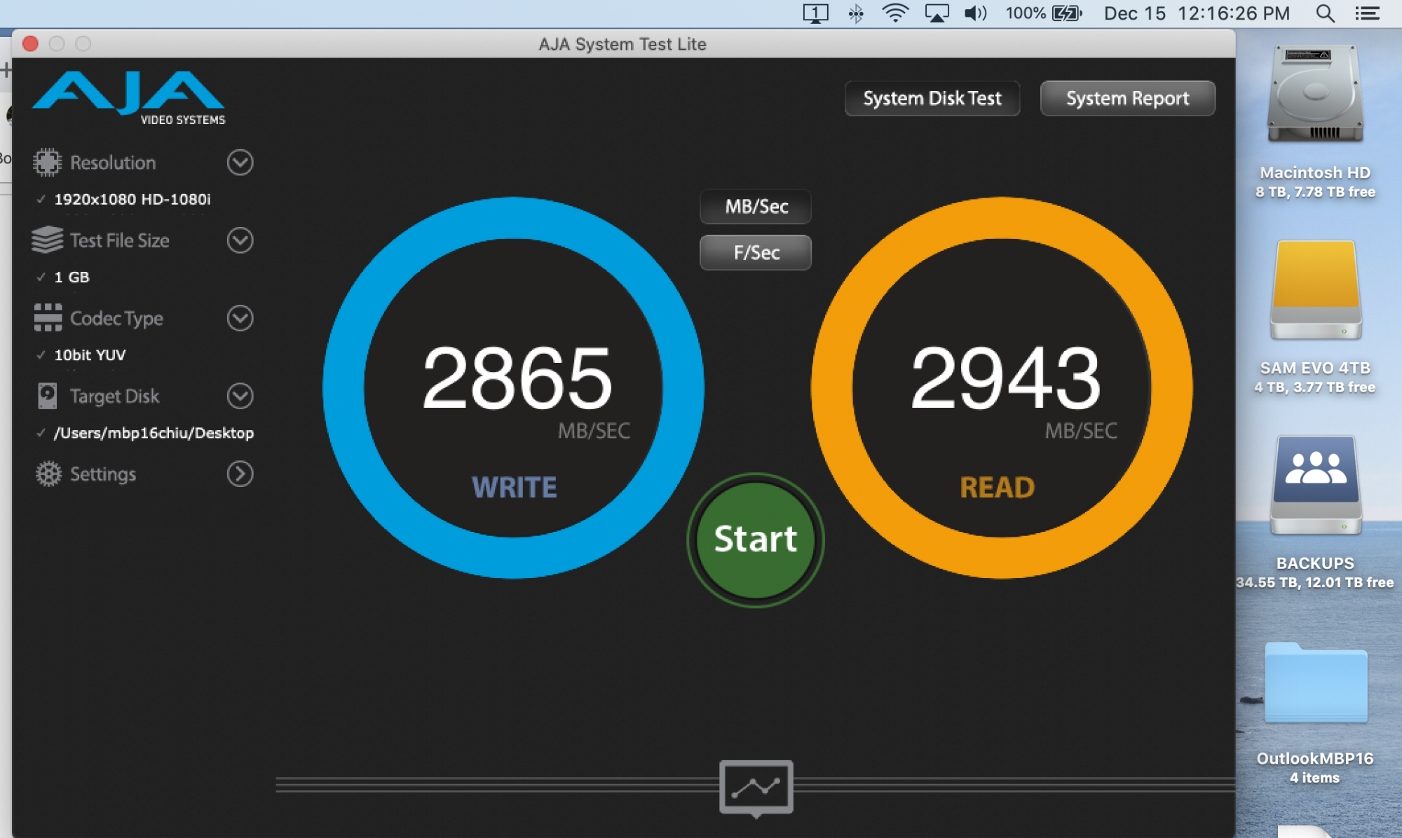
Task: Click the 2865 write speed value
Action: pyautogui.click(x=517, y=378)
